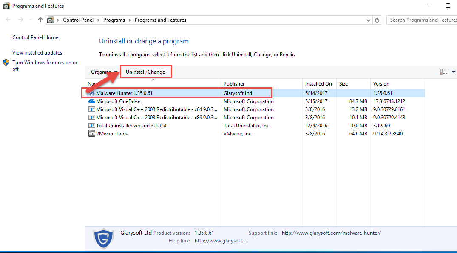Open the recent locations dropdown arrow

click(x=31, y=20)
